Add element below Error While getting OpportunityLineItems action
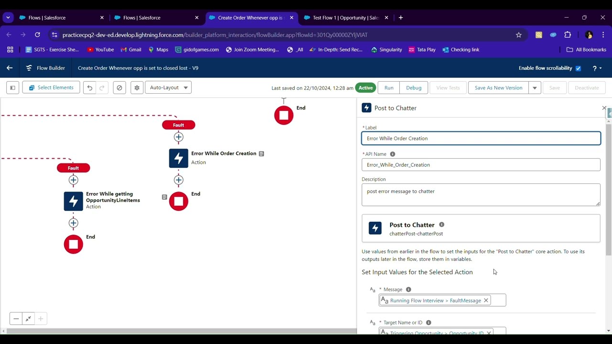 pos(73,223)
